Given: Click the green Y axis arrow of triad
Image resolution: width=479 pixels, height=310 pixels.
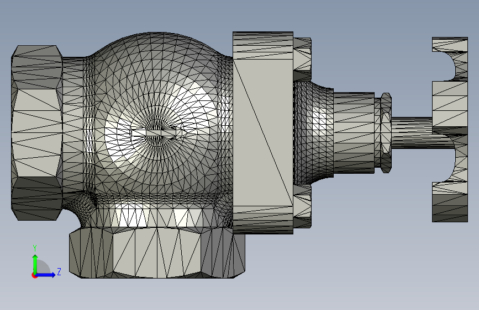Looking at the screenshot, I should (x=35, y=264).
